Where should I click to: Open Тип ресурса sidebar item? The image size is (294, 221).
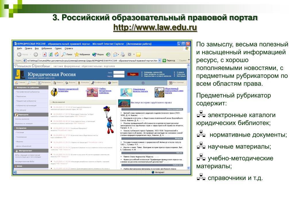(x=21, y=110)
